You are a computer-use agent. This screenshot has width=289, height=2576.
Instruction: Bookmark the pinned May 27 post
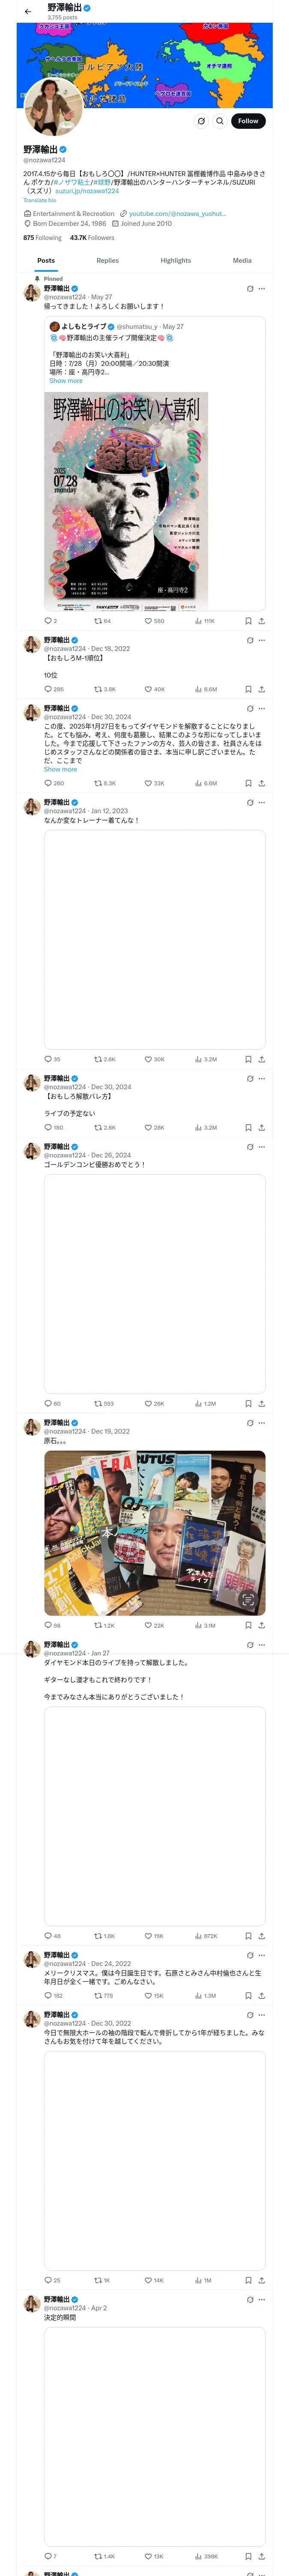pyautogui.click(x=248, y=621)
